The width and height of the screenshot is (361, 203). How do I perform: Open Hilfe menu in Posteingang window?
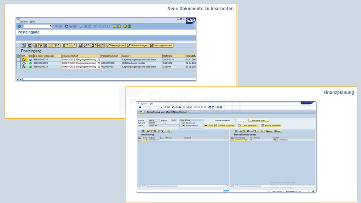point(32,22)
